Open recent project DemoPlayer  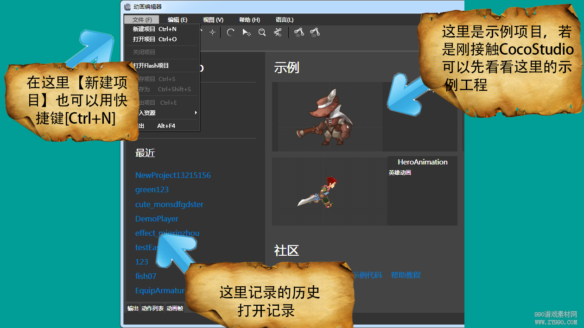[157, 219]
